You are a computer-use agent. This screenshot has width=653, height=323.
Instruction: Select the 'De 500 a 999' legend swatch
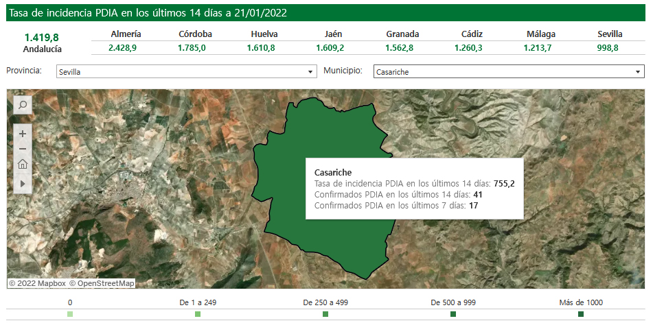coord(453,314)
